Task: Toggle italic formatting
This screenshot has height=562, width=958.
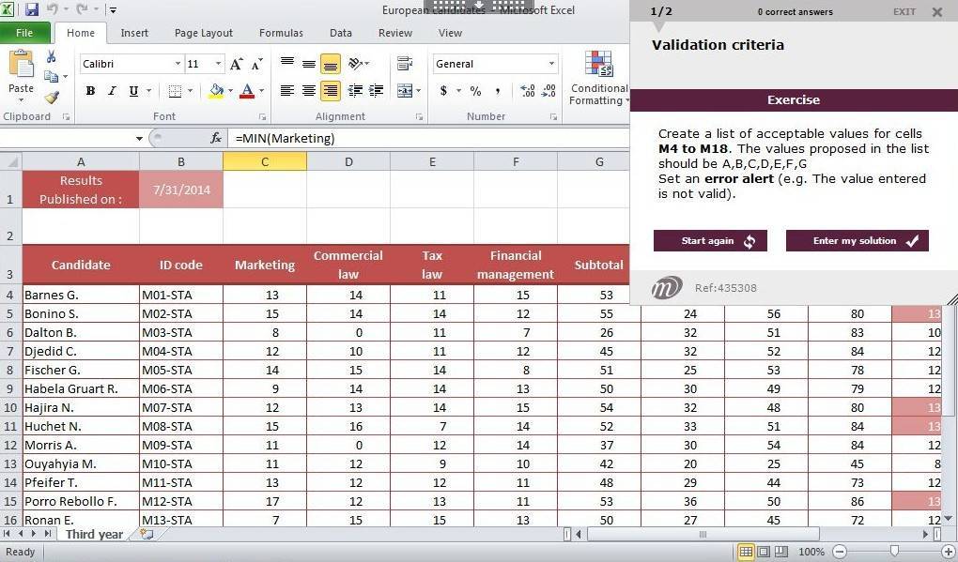Action: pos(112,91)
